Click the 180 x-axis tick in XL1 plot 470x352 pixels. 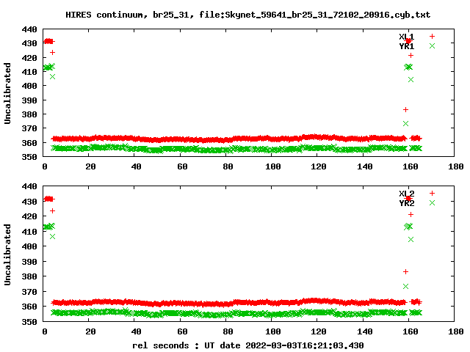(455, 166)
